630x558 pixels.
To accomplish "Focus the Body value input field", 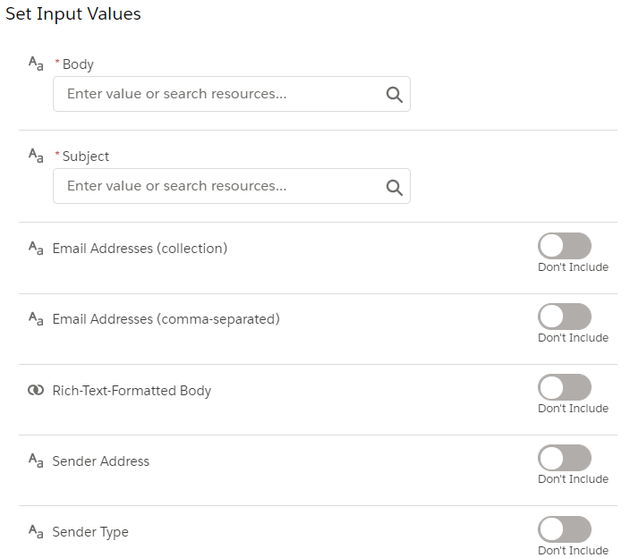I will point(232,94).
